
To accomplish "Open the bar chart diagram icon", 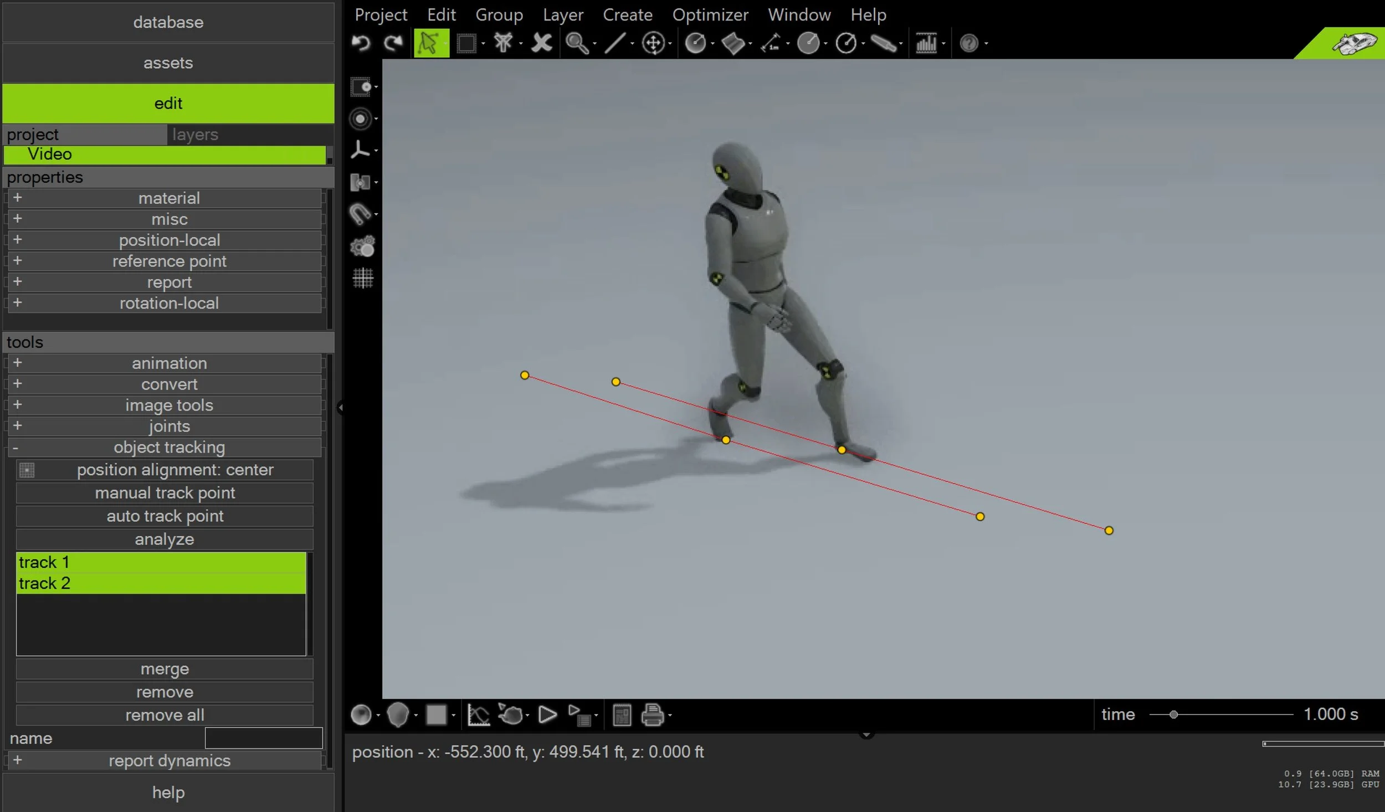I will pyautogui.click(x=926, y=43).
